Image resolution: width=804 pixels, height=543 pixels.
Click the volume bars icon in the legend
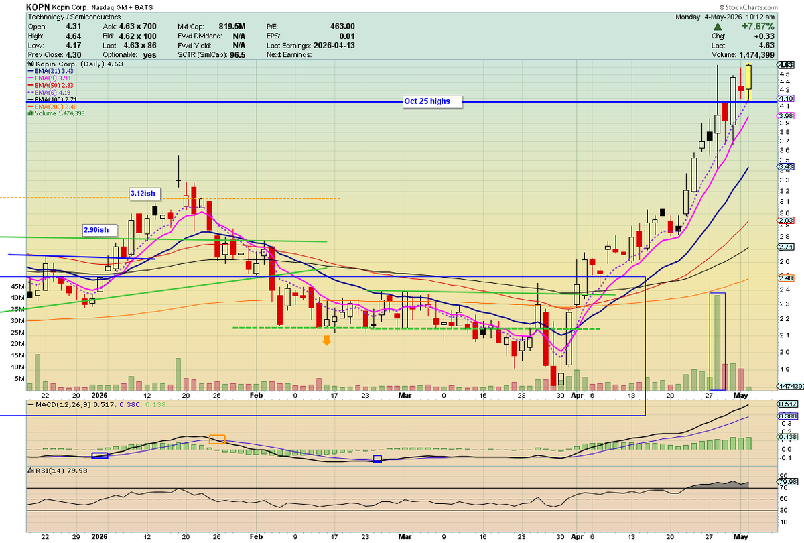[x=29, y=113]
